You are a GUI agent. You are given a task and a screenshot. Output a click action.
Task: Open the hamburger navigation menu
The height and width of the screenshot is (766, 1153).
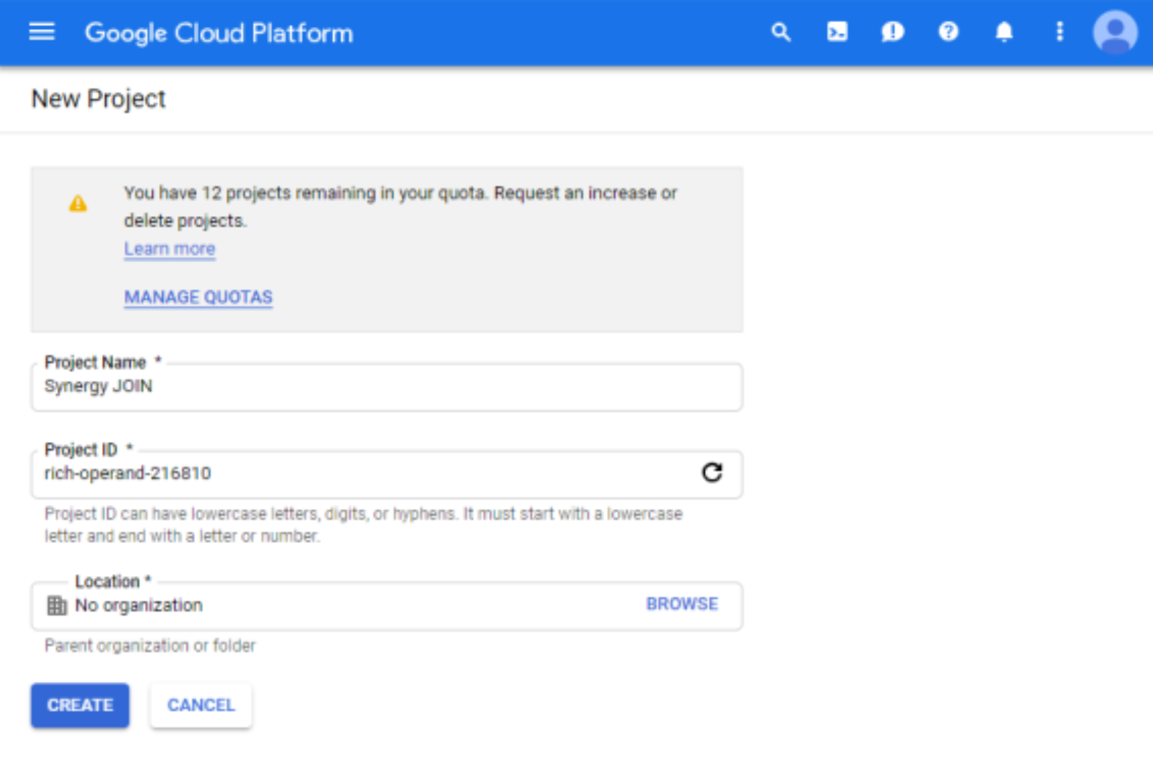tap(41, 32)
